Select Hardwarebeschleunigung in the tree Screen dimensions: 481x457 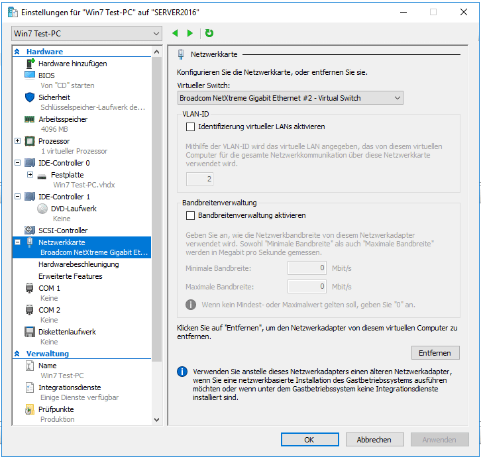click(79, 264)
